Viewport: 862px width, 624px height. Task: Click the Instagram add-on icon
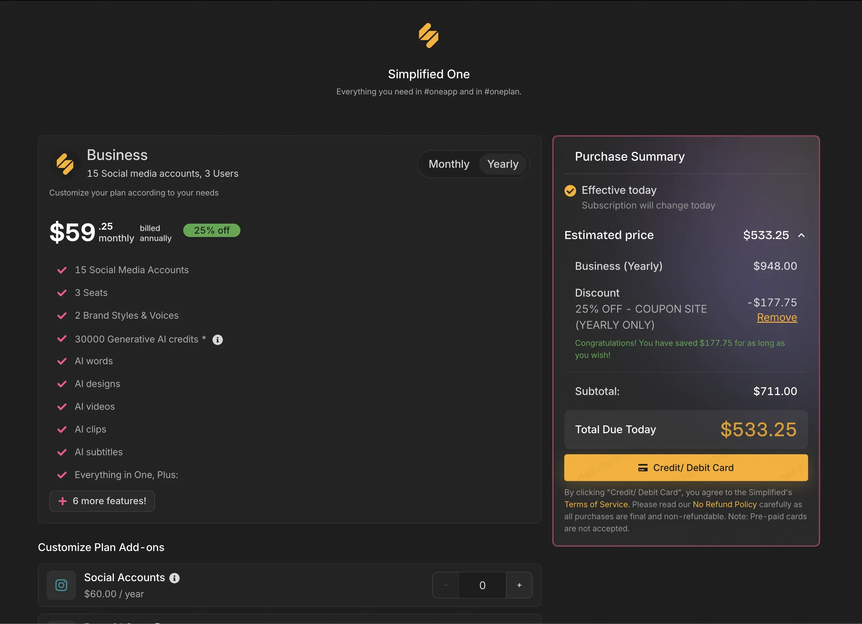[61, 585]
